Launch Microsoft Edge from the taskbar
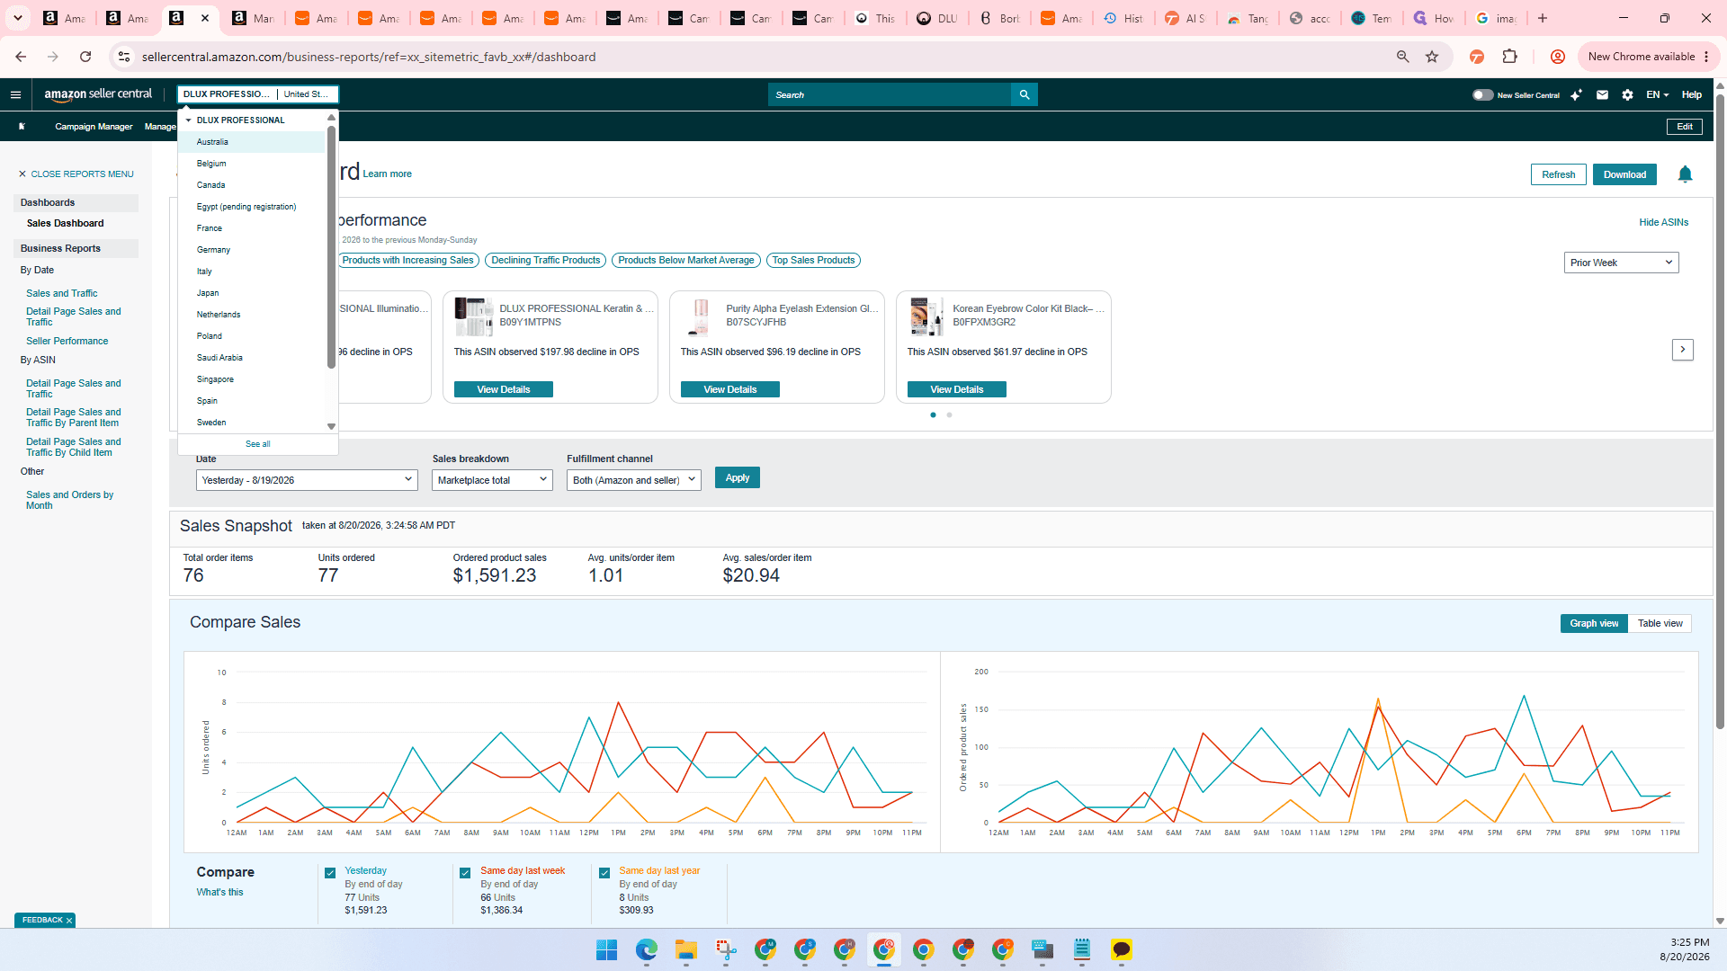The image size is (1727, 971). [647, 949]
